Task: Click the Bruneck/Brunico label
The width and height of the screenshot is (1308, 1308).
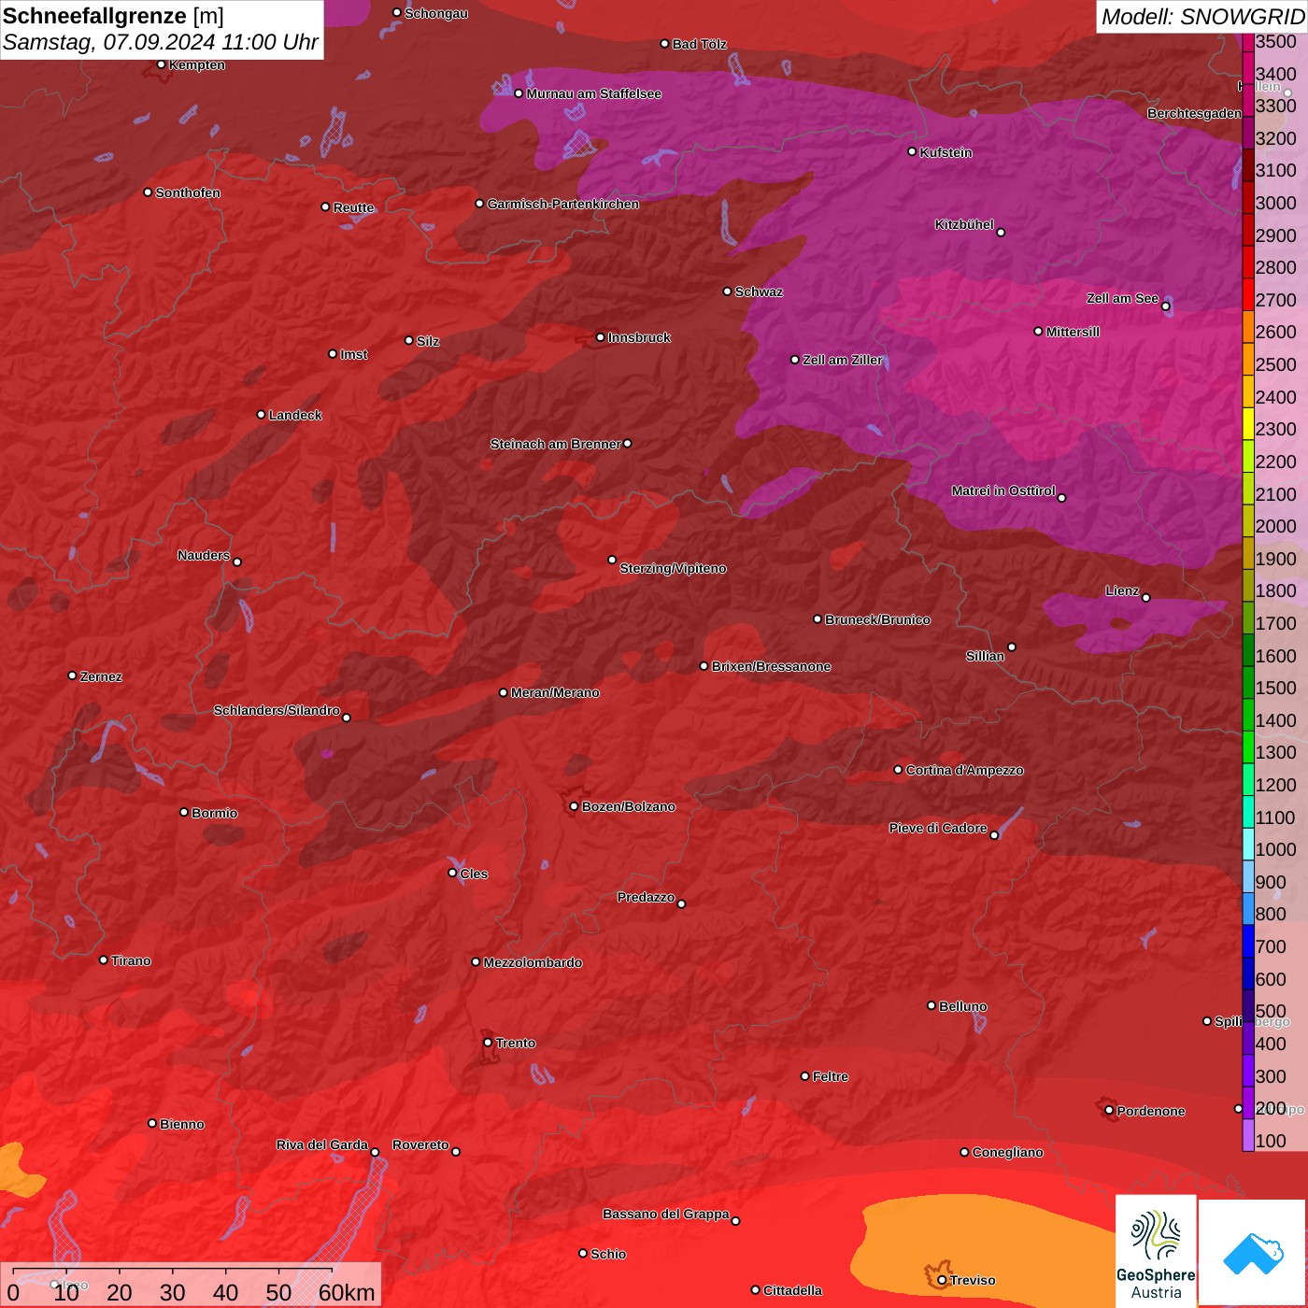Action: pos(877,619)
